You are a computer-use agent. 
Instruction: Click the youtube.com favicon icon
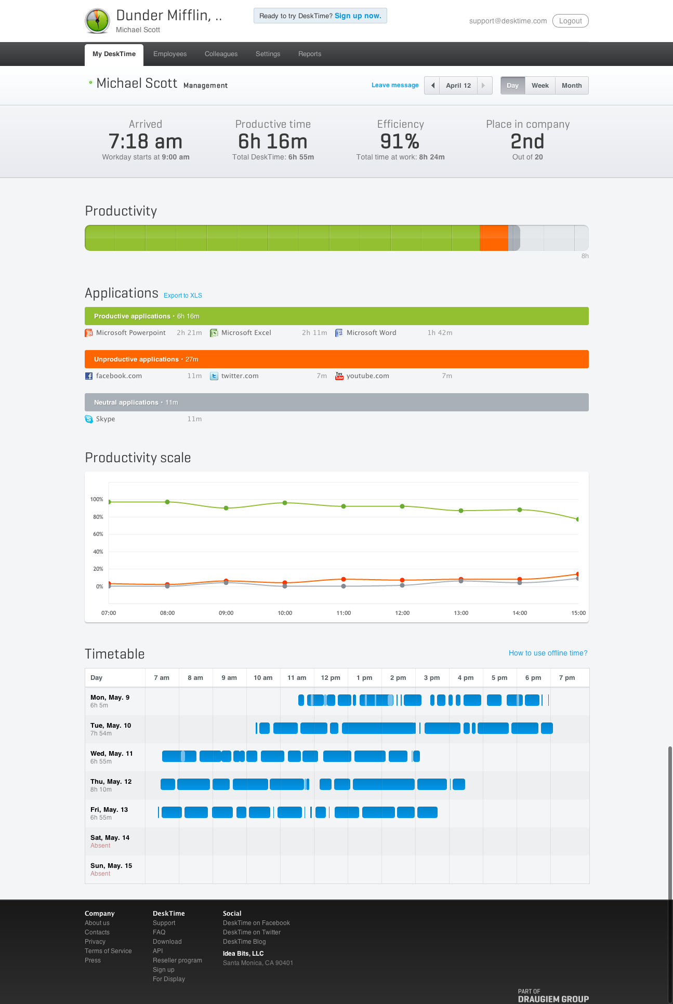(x=339, y=376)
